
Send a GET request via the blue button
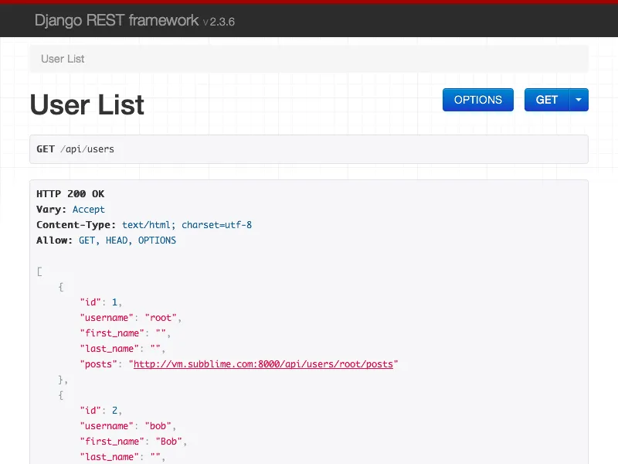tap(545, 100)
